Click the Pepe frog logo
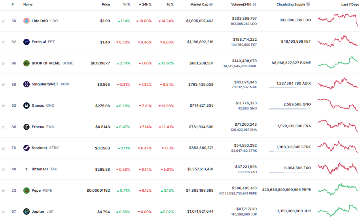Viewport: 362px width, 219px height. [27, 191]
